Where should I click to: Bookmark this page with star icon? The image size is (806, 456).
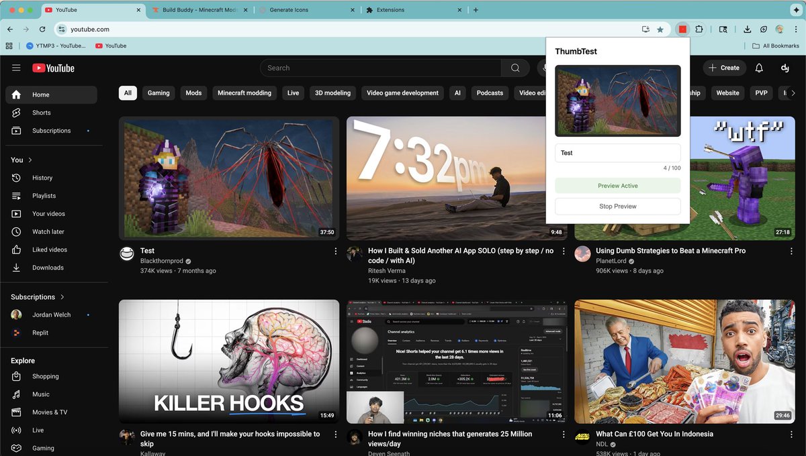[660, 30]
